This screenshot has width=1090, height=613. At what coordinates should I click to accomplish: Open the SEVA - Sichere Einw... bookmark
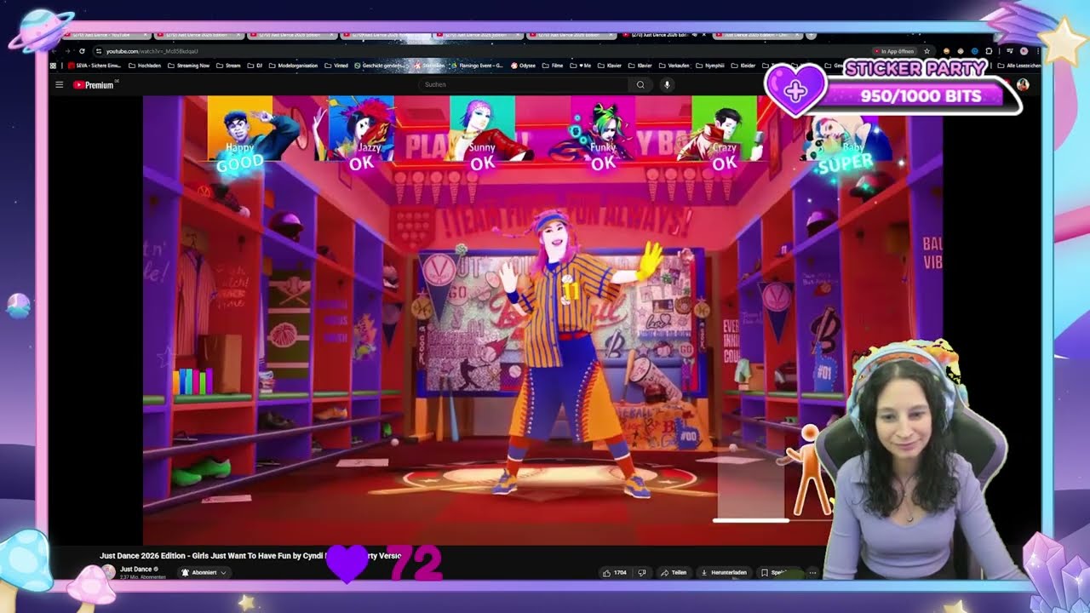tap(94, 66)
